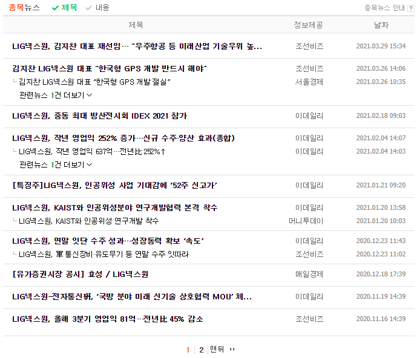
Task: Click date 2020.11.19 14:39
Action: tap(381, 296)
